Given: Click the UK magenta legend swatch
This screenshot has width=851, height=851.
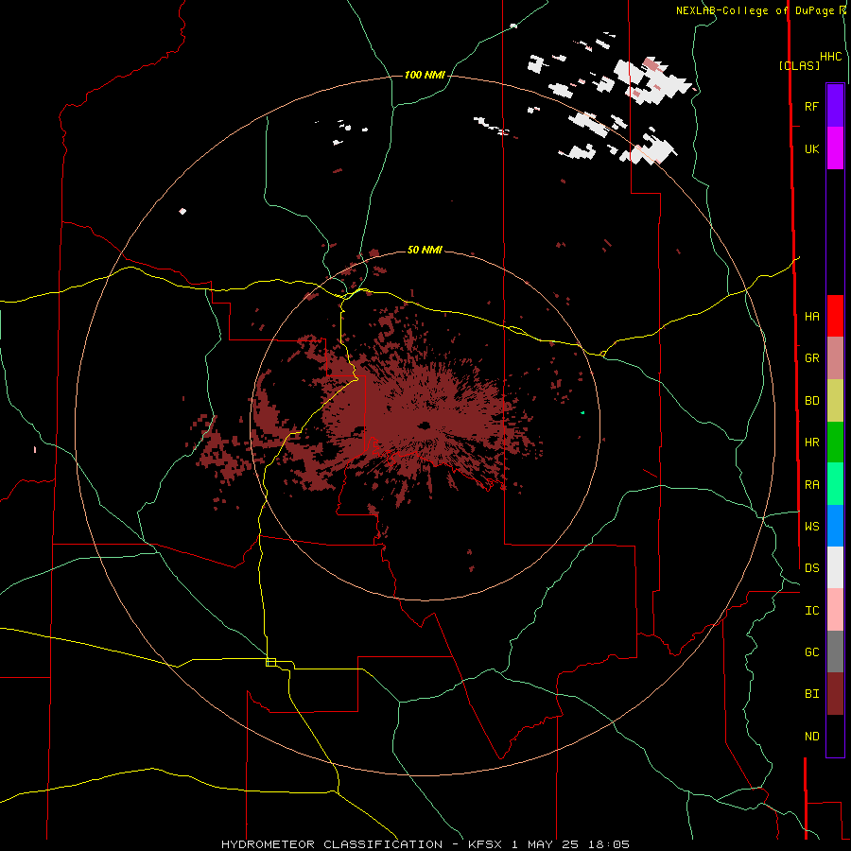Looking at the screenshot, I should pyautogui.click(x=835, y=148).
